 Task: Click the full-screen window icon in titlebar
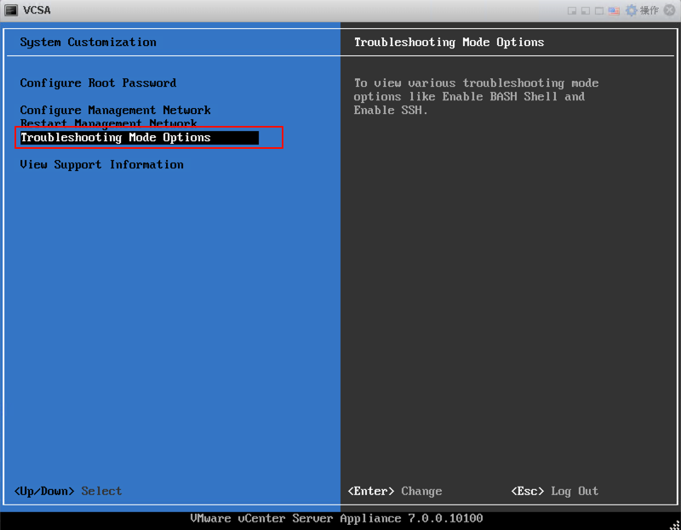coord(599,10)
